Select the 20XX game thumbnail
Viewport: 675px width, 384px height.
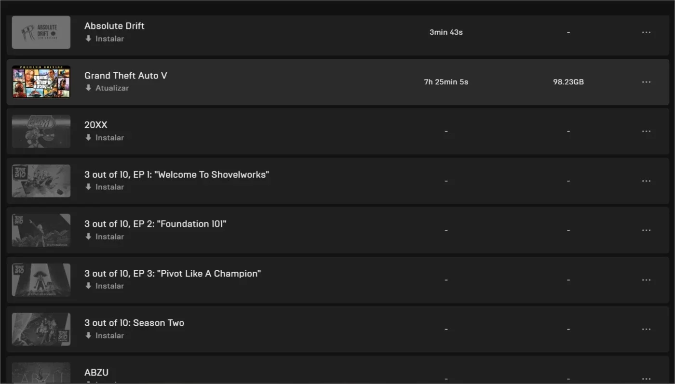pos(41,131)
